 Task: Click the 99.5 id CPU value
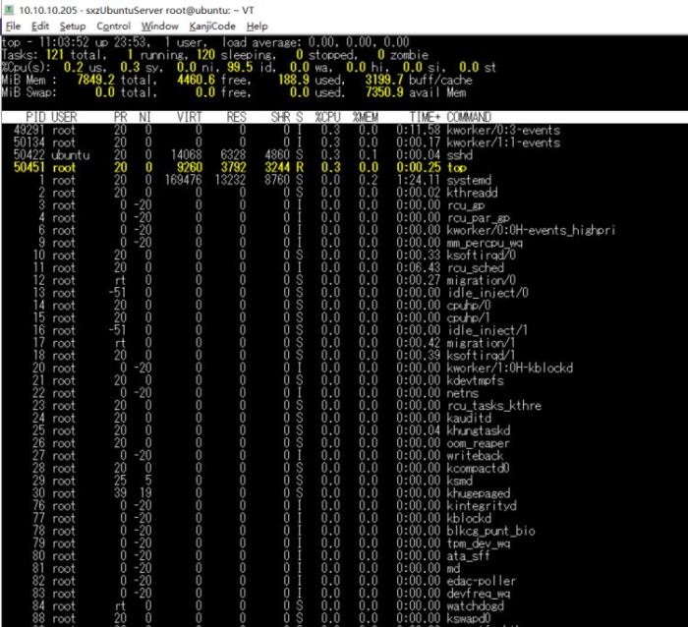pyautogui.click(x=240, y=67)
